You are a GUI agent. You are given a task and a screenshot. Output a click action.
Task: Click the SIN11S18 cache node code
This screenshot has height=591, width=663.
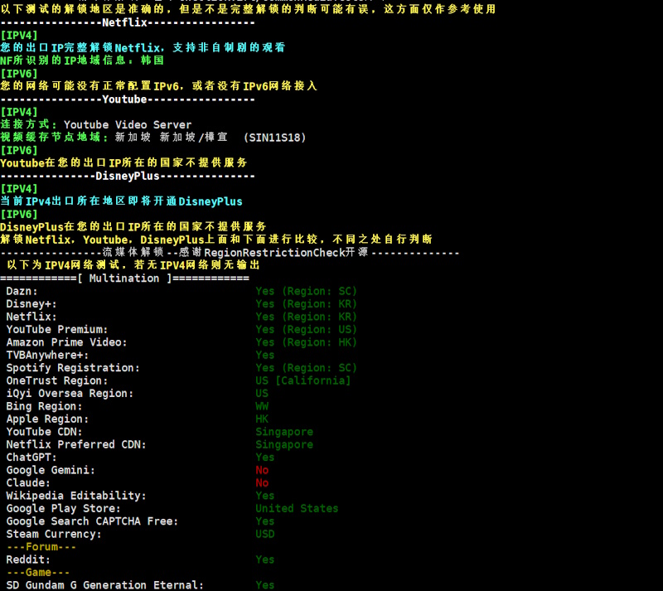click(274, 138)
